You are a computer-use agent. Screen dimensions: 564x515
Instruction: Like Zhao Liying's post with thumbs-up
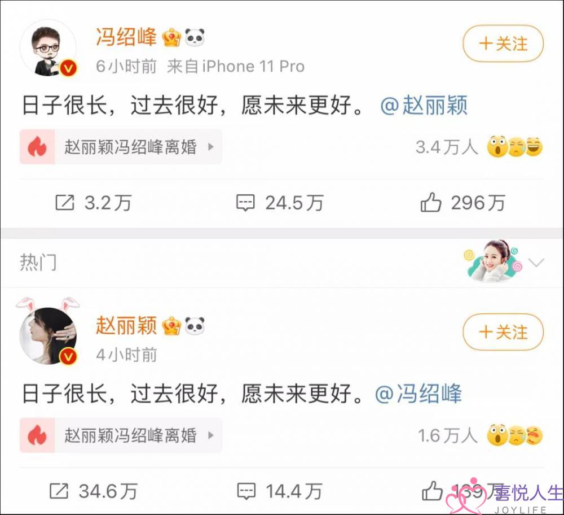click(432, 491)
